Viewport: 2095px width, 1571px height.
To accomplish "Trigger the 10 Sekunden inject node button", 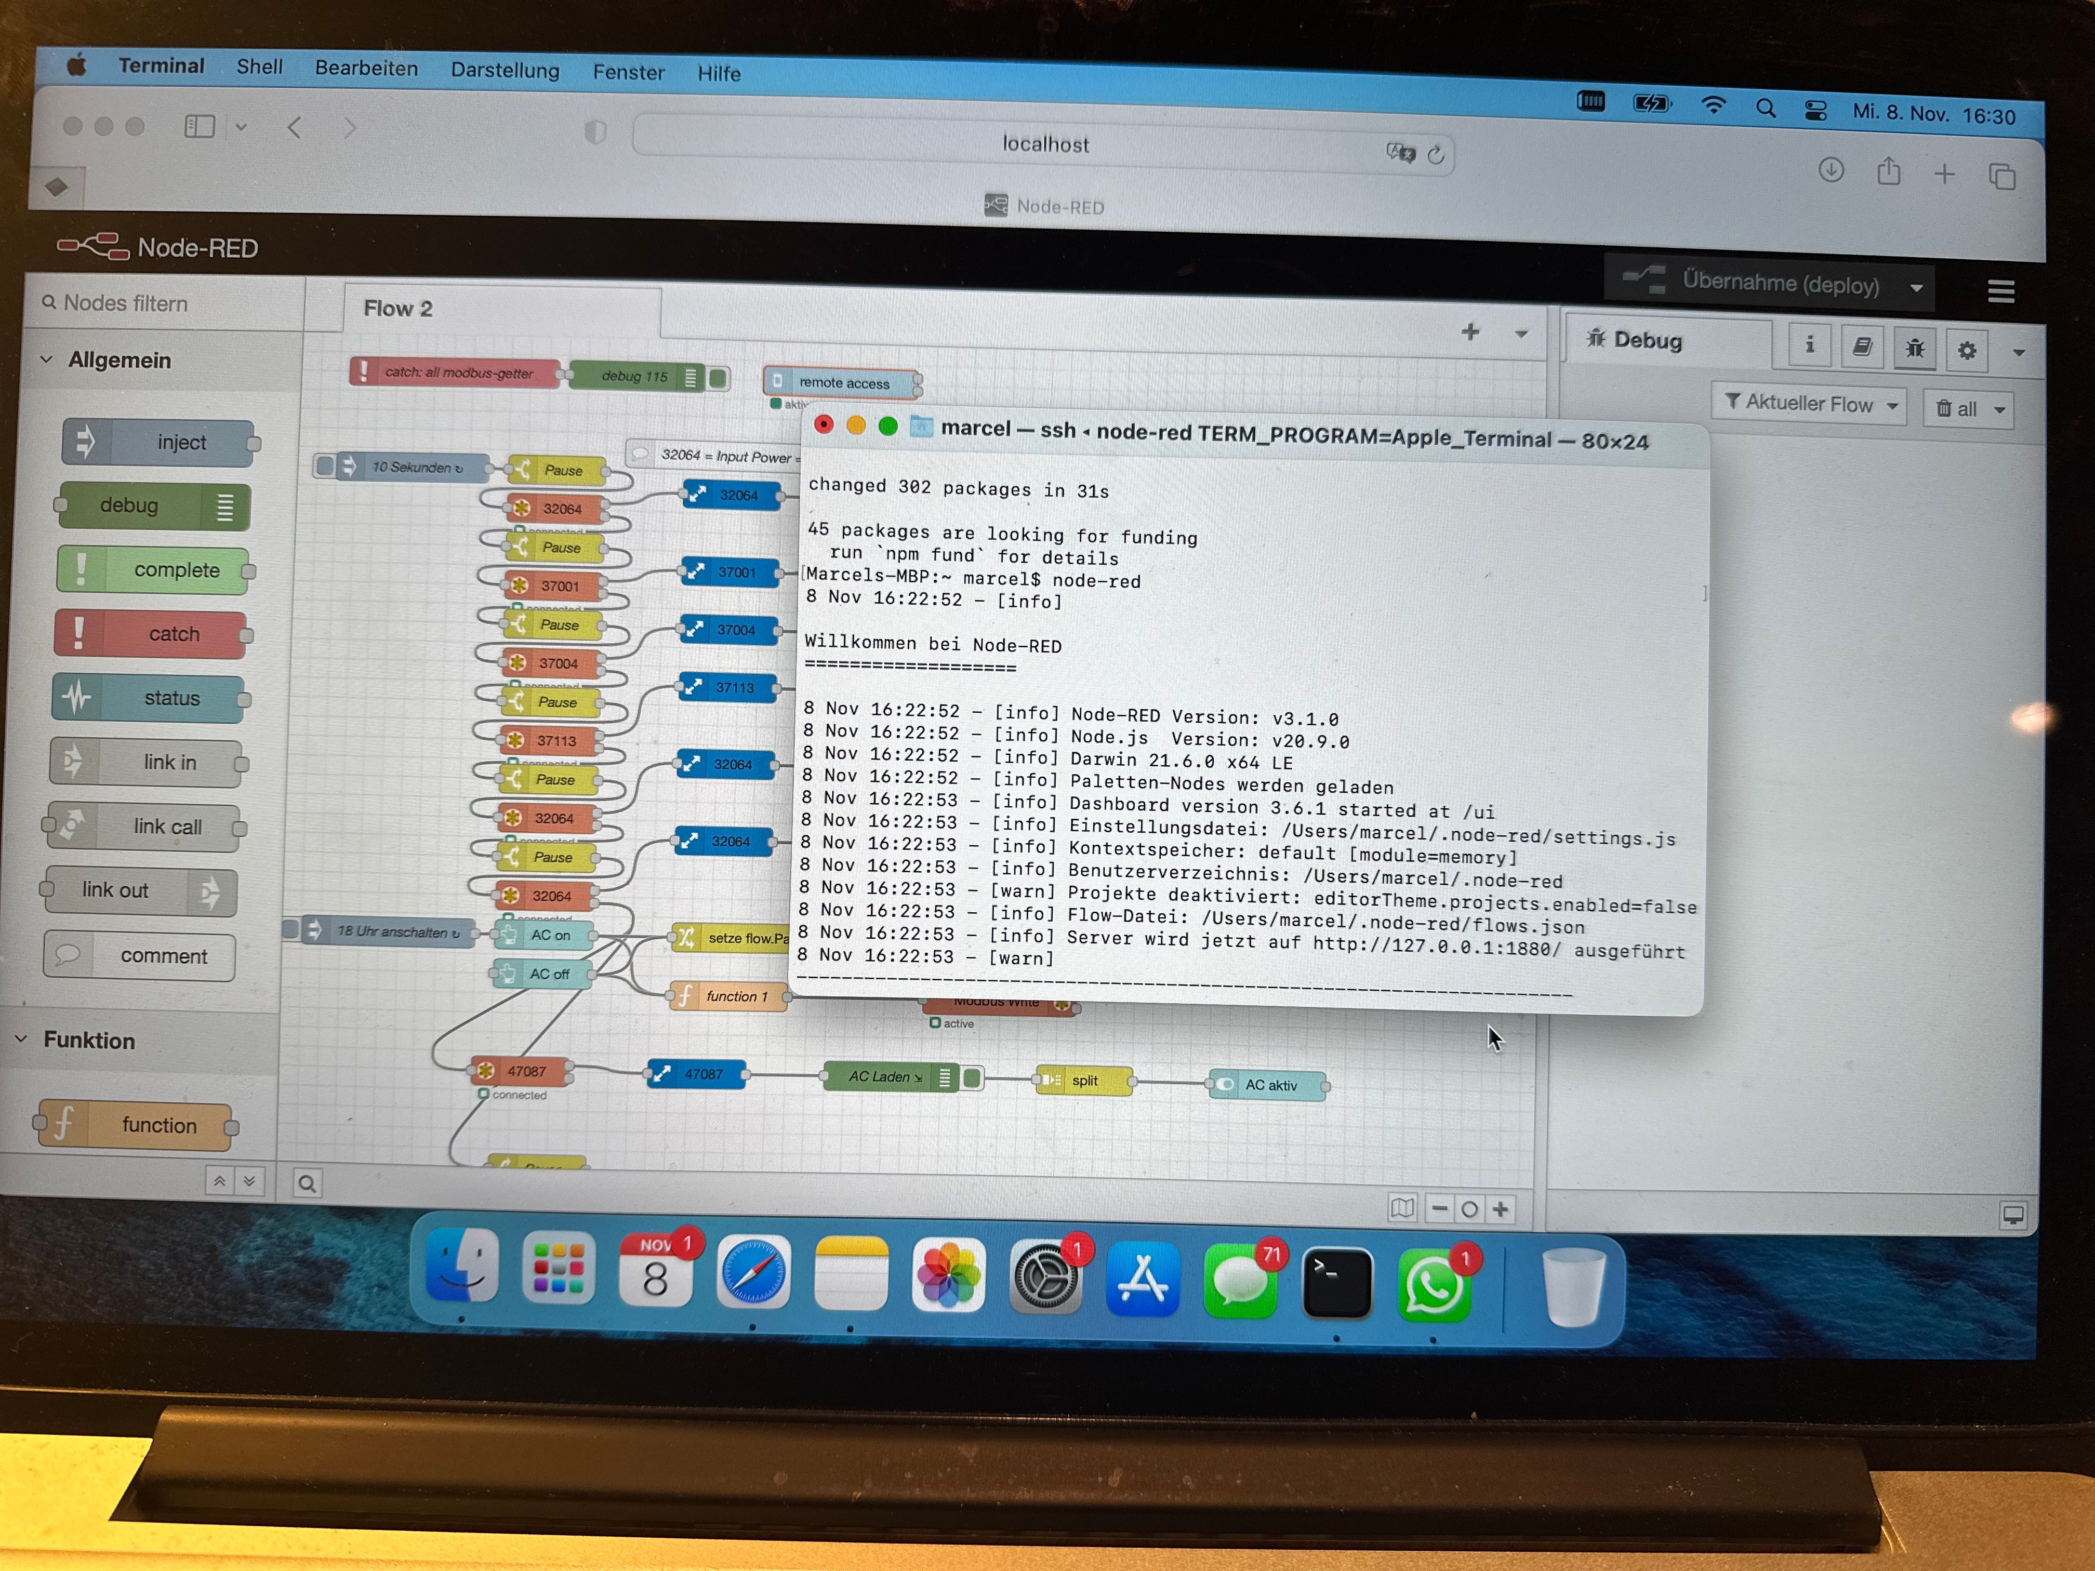I will [x=325, y=465].
